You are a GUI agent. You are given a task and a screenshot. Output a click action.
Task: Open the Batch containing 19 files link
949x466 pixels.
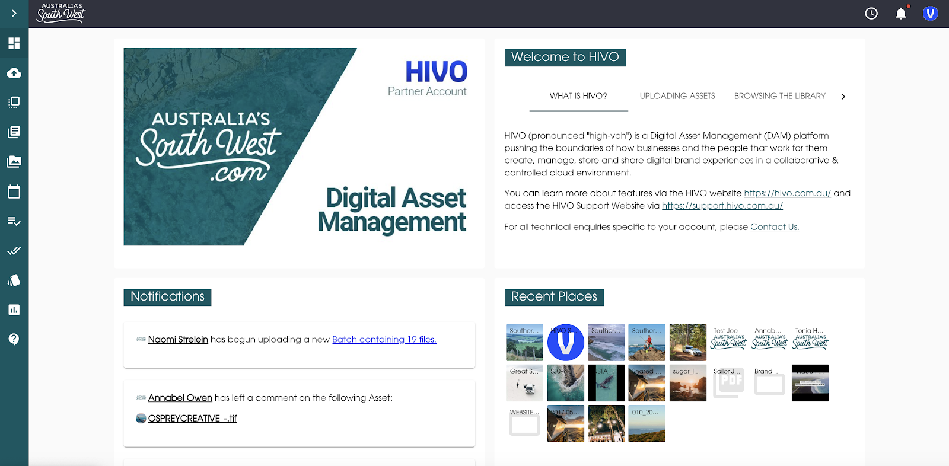(x=384, y=340)
